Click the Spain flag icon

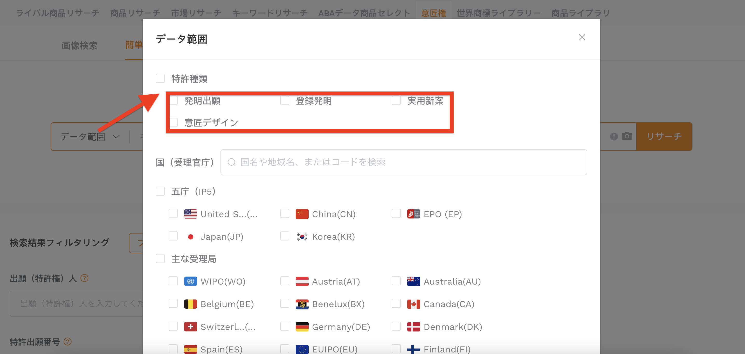(191, 349)
